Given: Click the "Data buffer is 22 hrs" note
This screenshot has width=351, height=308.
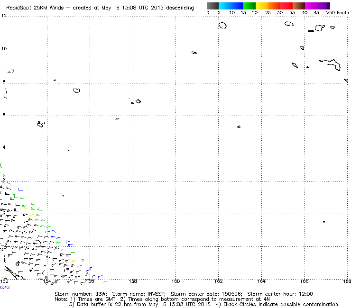Looking at the screenshot, I should pyautogui.click(x=139, y=304).
